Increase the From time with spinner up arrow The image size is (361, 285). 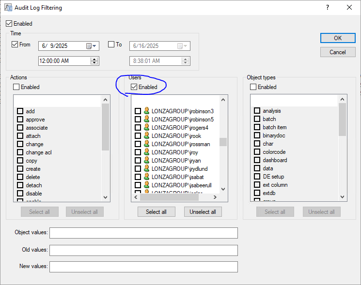click(94, 59)
